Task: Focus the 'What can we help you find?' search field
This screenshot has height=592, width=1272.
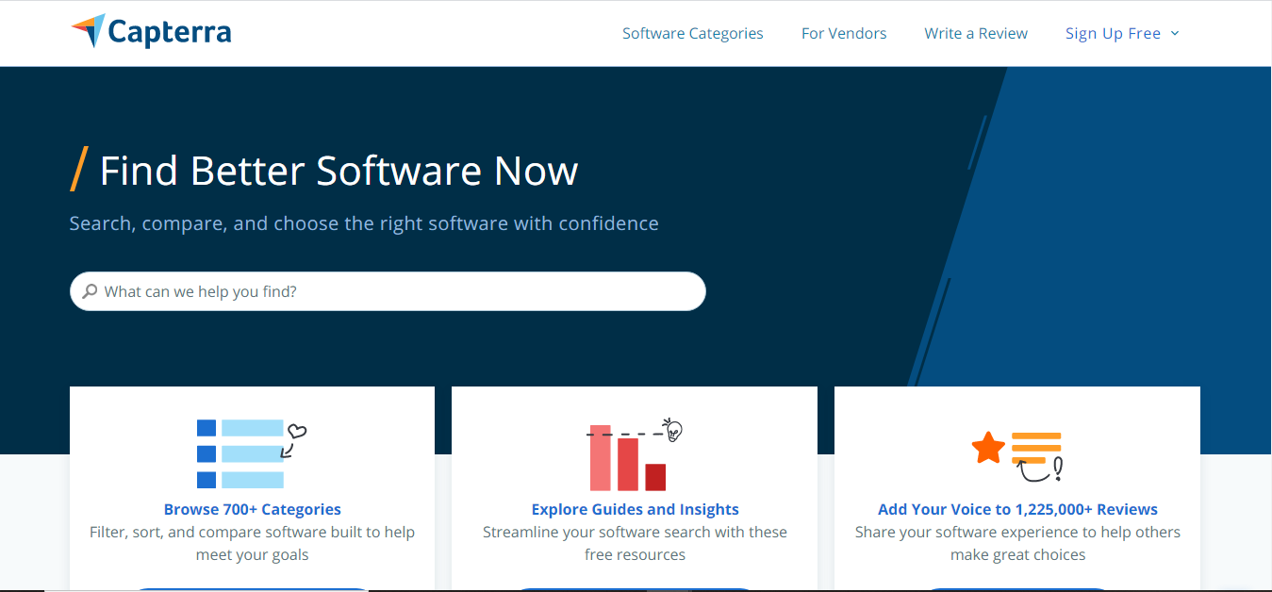Action: (388, 291)
